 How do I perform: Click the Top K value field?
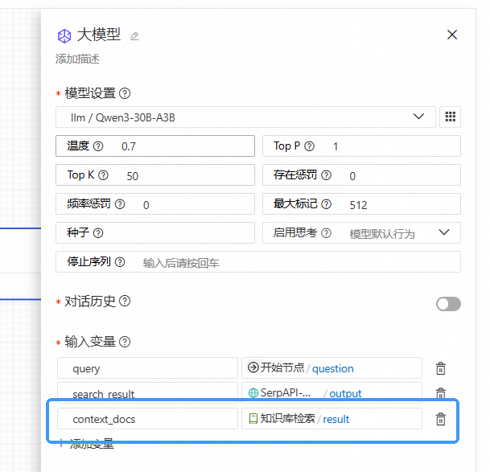click(181, 175)
